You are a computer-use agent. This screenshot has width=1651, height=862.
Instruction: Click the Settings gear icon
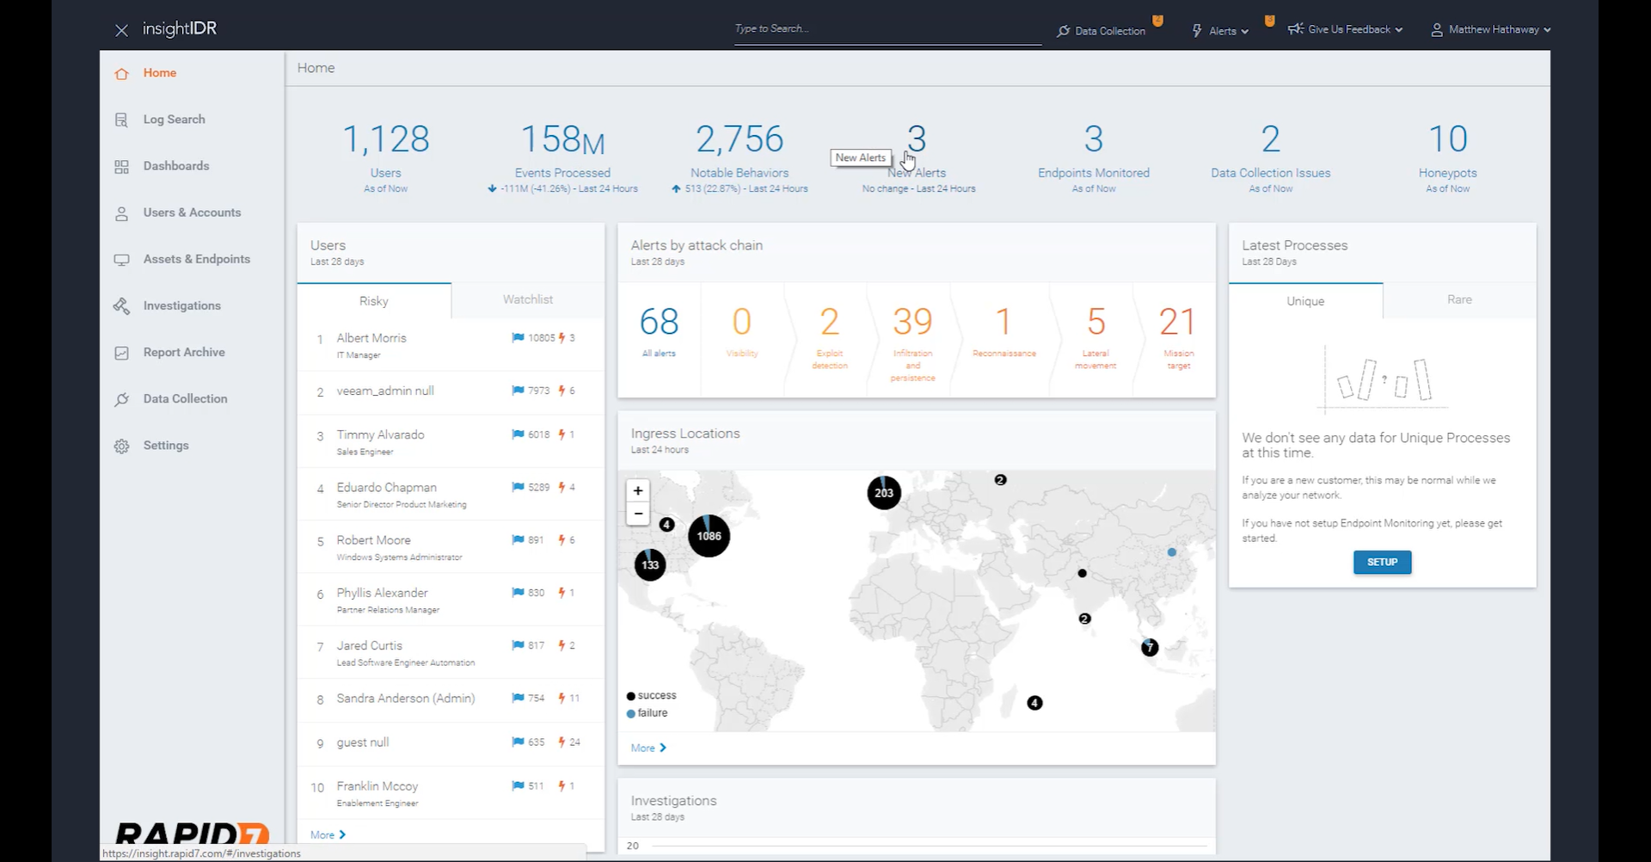pos(121,446)
